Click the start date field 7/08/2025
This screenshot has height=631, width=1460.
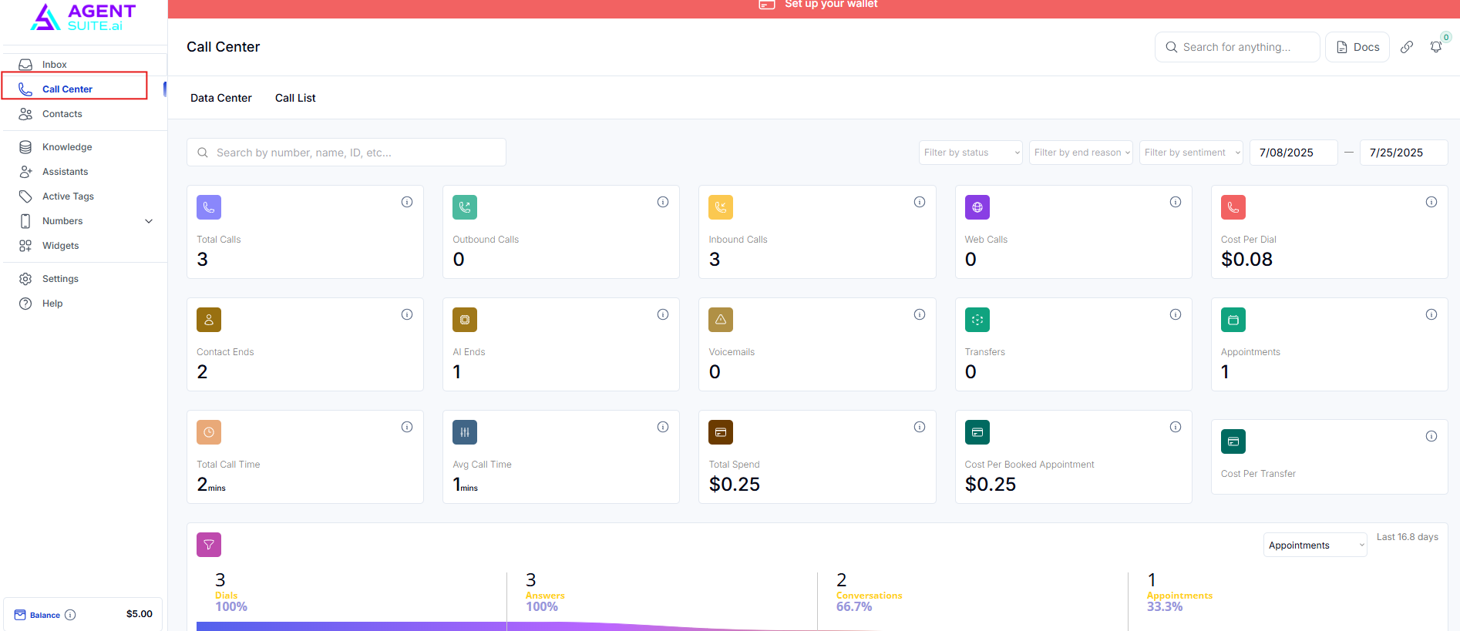point(1293,153)
